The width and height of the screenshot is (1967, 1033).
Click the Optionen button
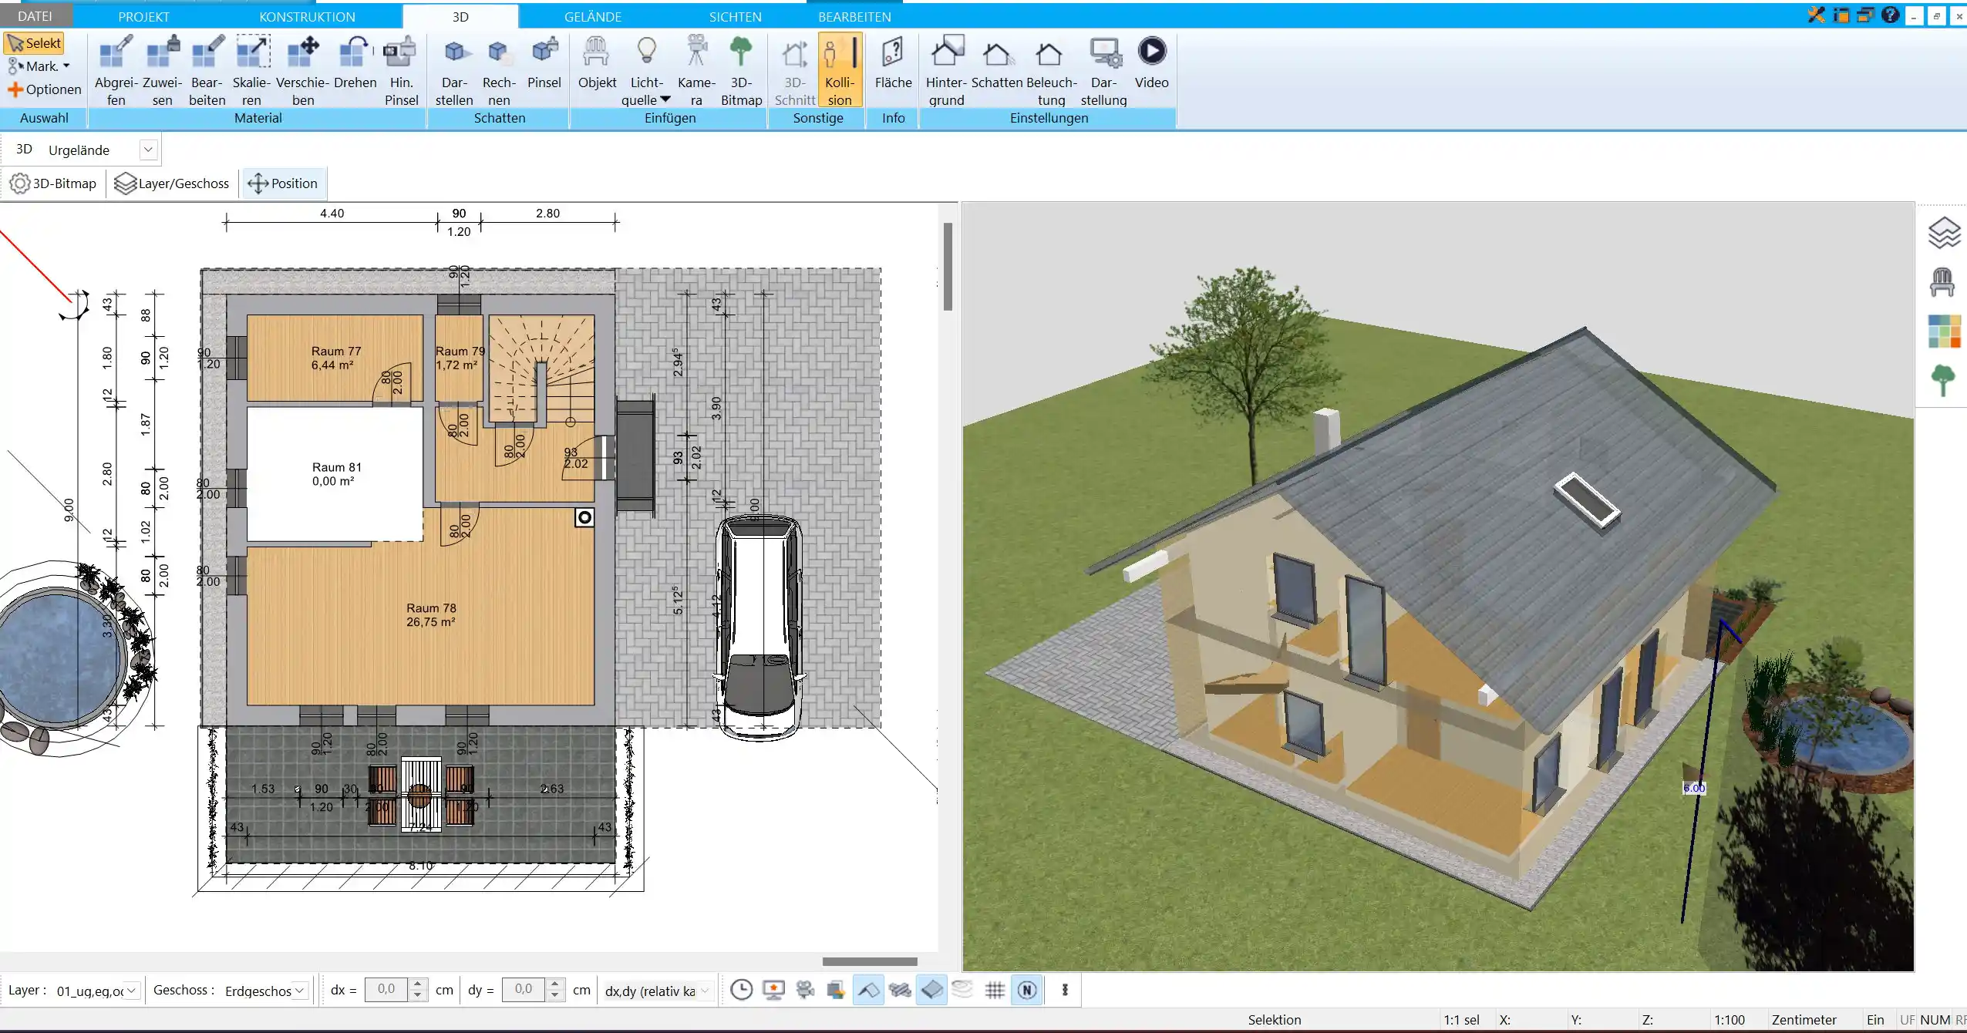45,89
